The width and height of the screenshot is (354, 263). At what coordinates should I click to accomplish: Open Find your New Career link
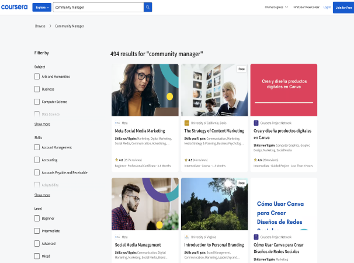(x=306, y=7)
